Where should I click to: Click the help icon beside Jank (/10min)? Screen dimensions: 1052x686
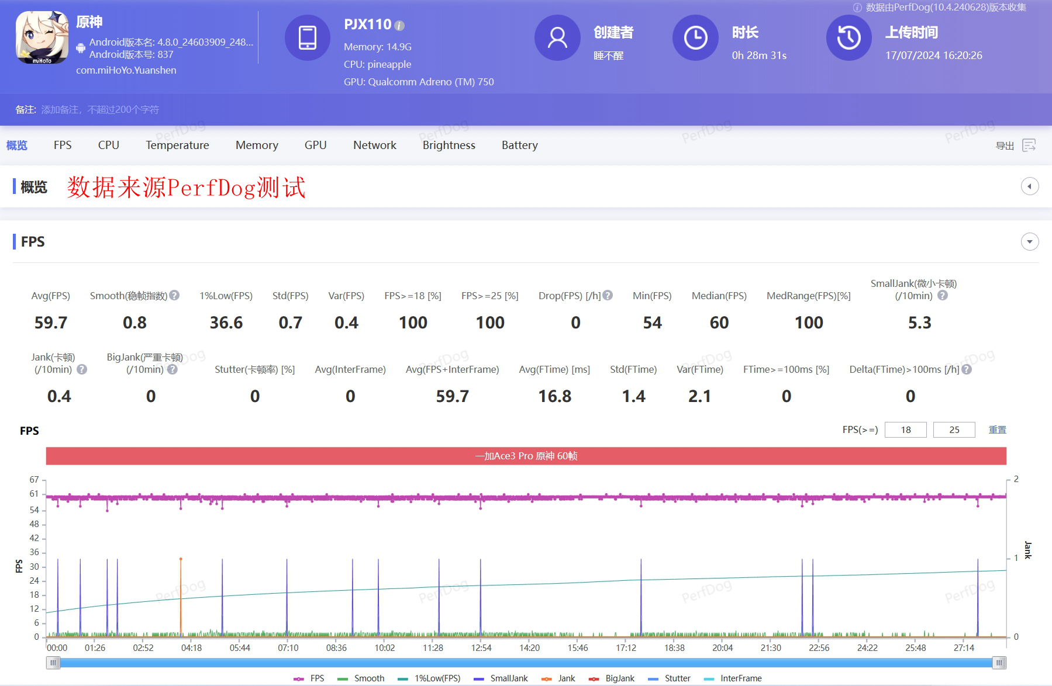(x=82, y=369)
